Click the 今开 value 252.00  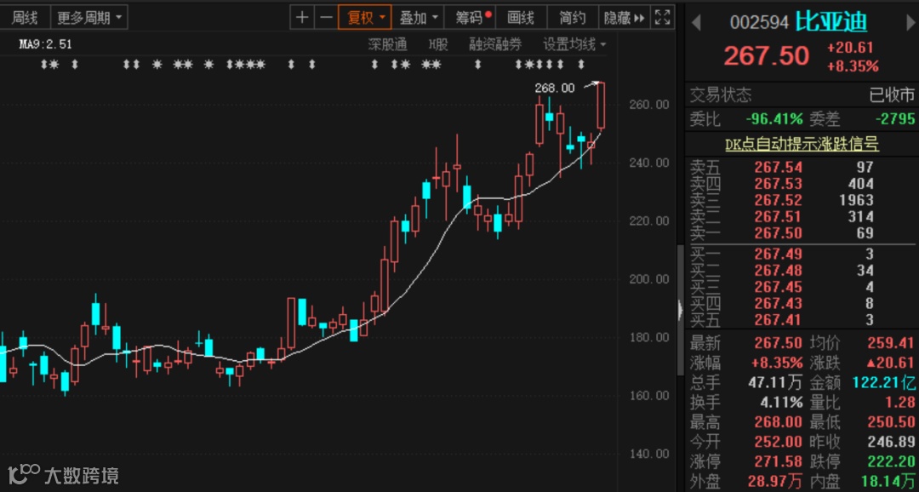779,442
